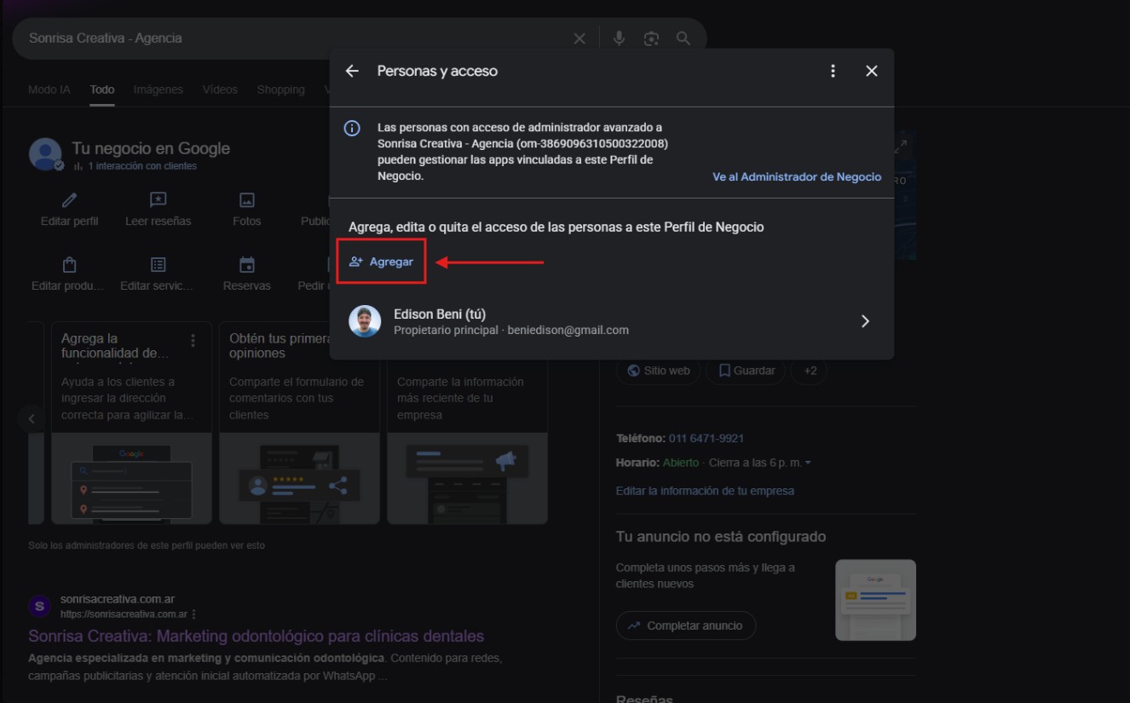1130x703 pixels.
Task: Open Ve al Administrador de Negocio link
Action: click(797, 177)
